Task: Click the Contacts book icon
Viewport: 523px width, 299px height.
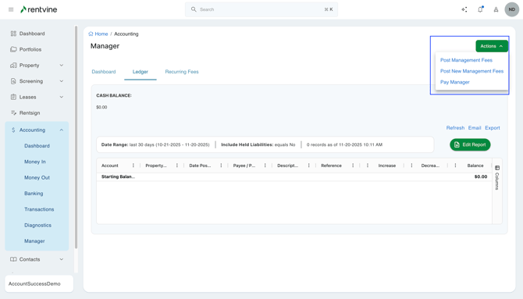Action: (13, 259)
